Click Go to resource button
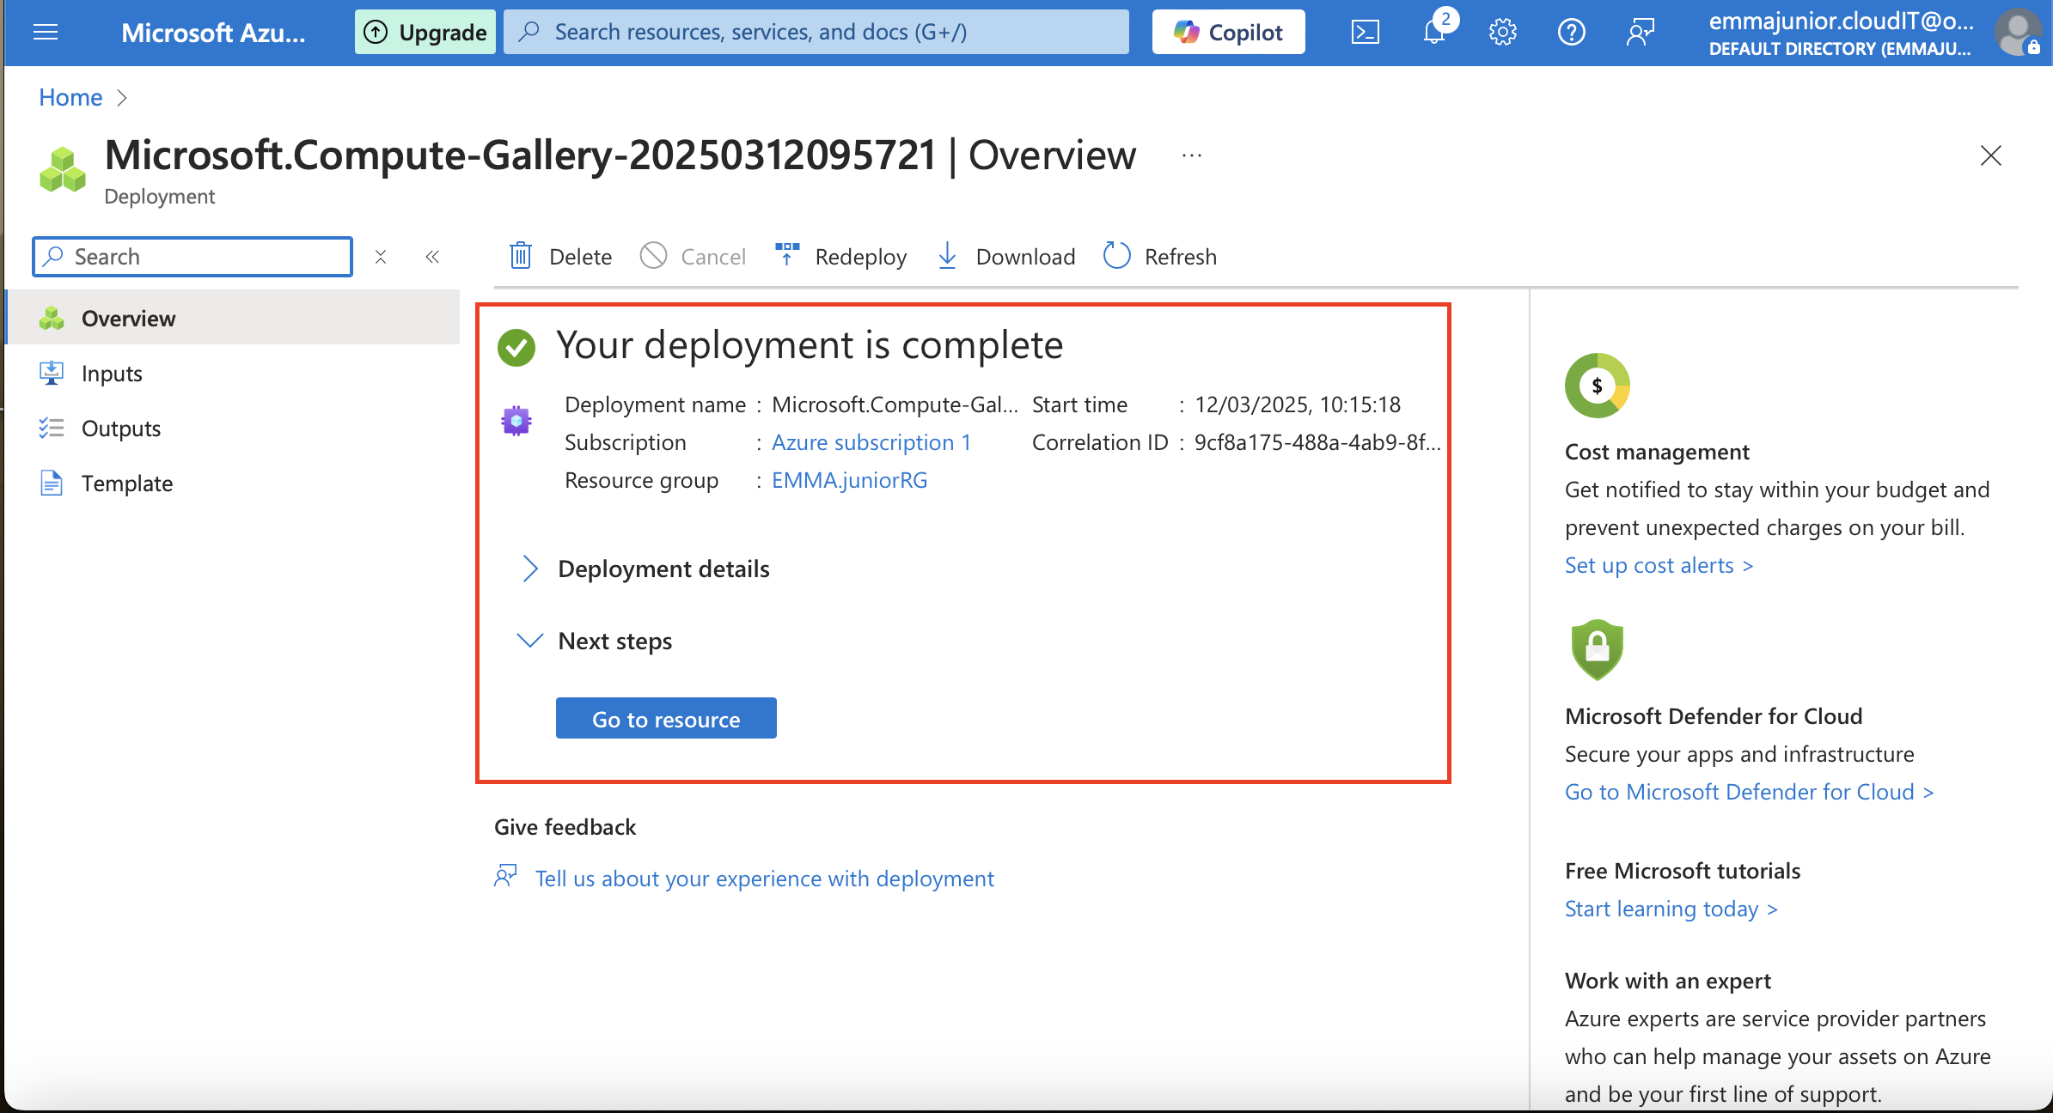The height and width of the screenshot is (1113, 2053). pos(666,718)
